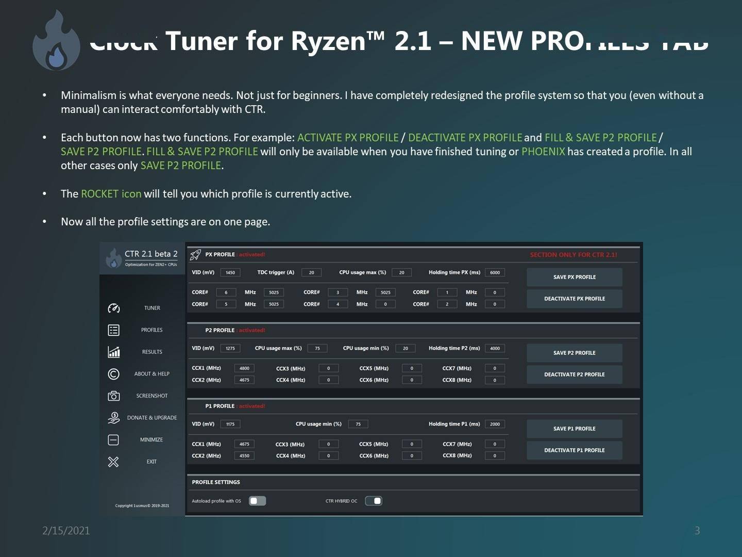The height and width of the screenshot is (557, 742).
Task: Toggle the CTR HYBRID OC switch off
Action: pos(374,500)
